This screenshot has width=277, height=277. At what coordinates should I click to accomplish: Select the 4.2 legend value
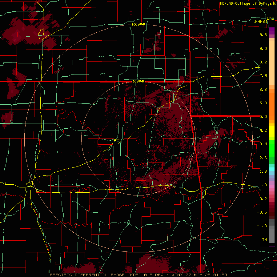pyautogui.click(x=263, y=130)
